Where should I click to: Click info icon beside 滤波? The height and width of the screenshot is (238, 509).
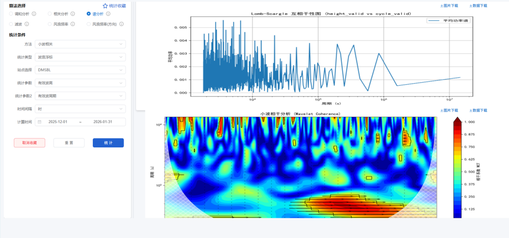pyautogui.click(x=27, y=24)
